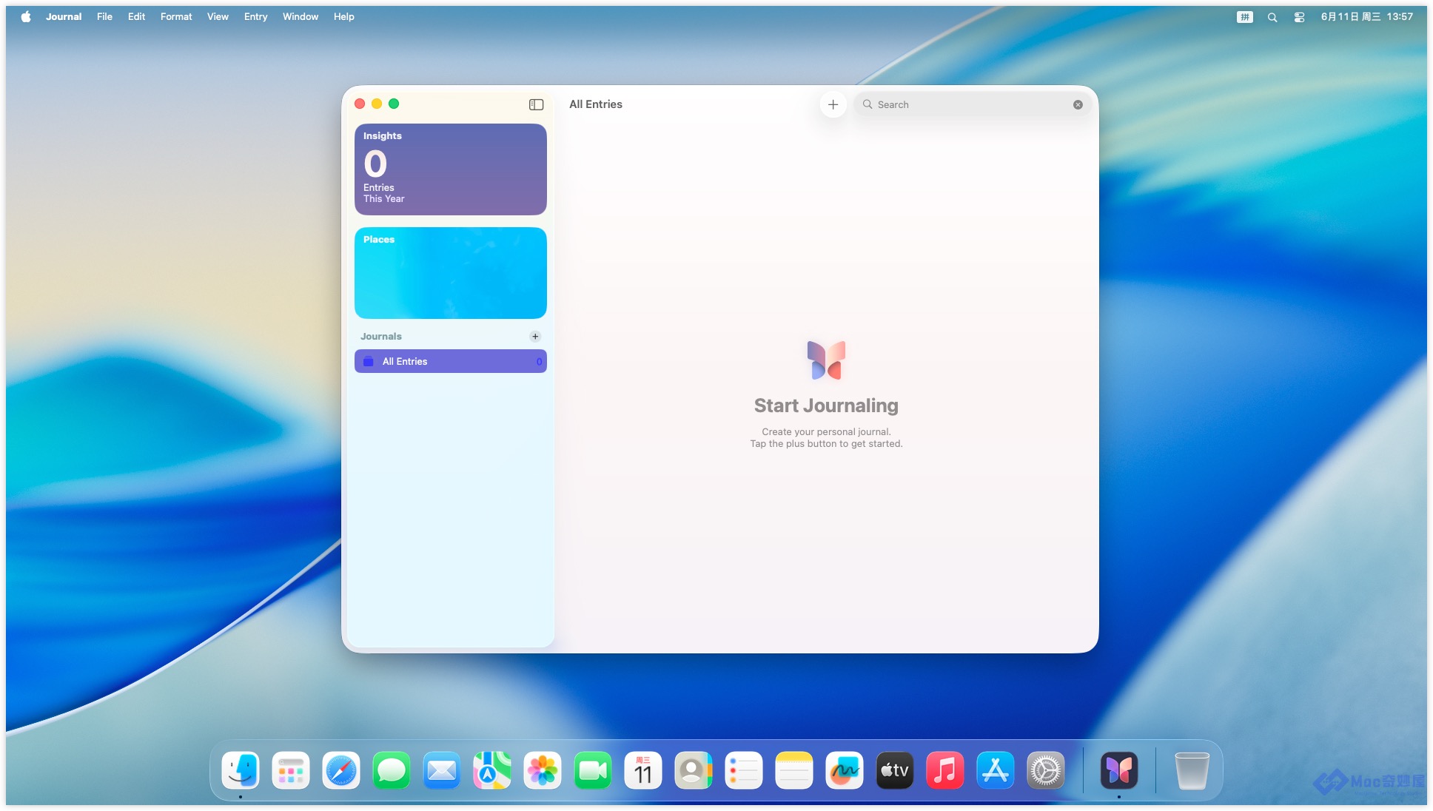The image size is (1433, 811).
Task: Open Finder from the Dock
Action: point(241,770)
